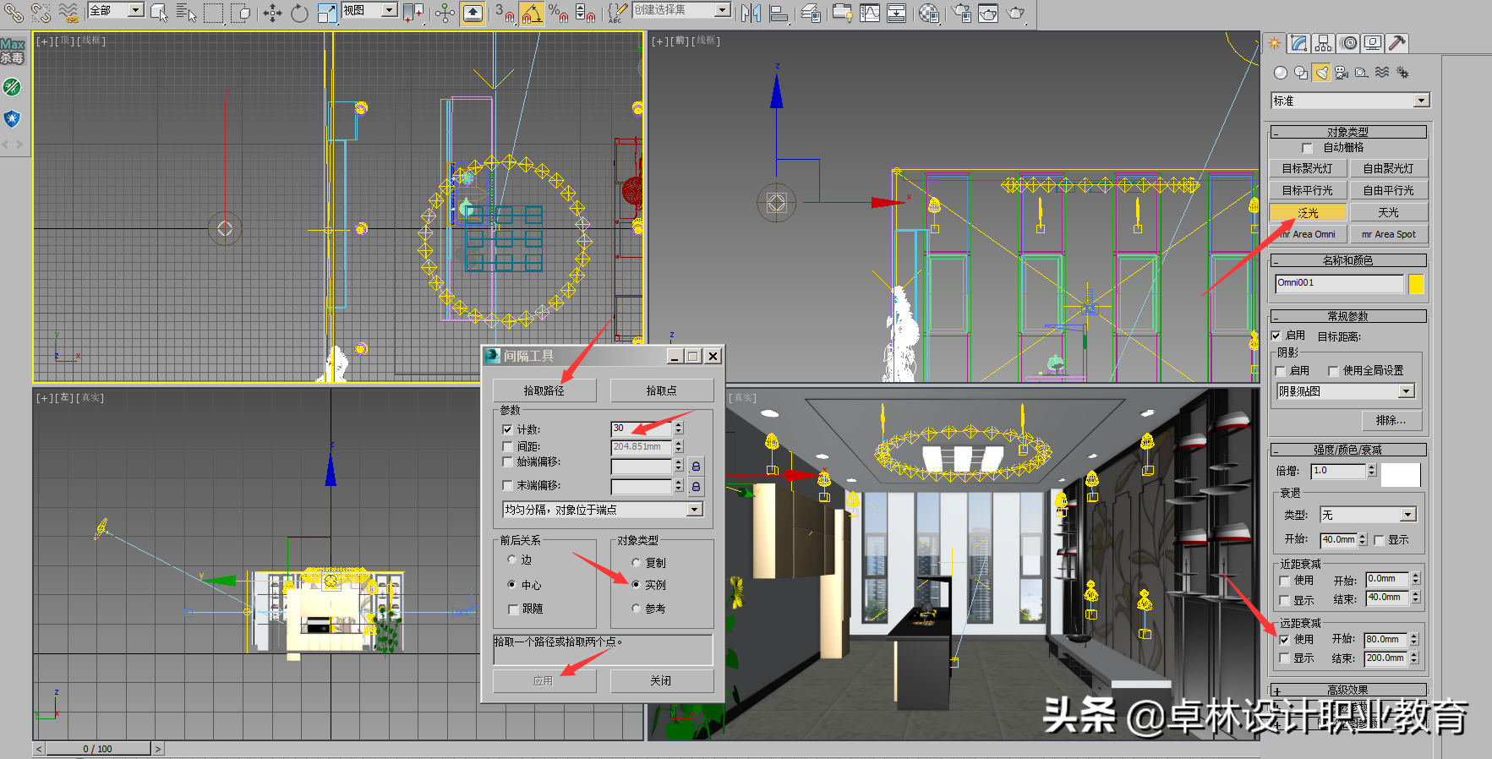The height and width of the screenshot is (759, 1492).
Task: Click the teapot Render icon
Action: (x=1015, y=13)
